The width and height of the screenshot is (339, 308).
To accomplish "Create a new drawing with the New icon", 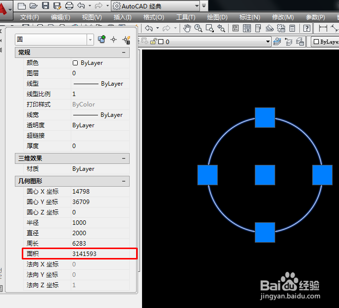I will click(x=22, y=6).
